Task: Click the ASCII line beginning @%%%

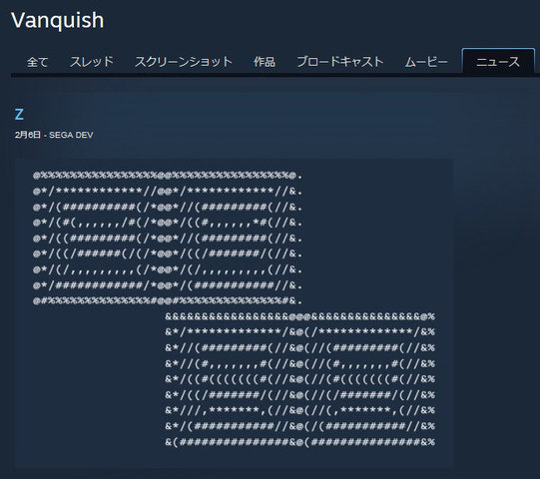Action: click(168, 176)
